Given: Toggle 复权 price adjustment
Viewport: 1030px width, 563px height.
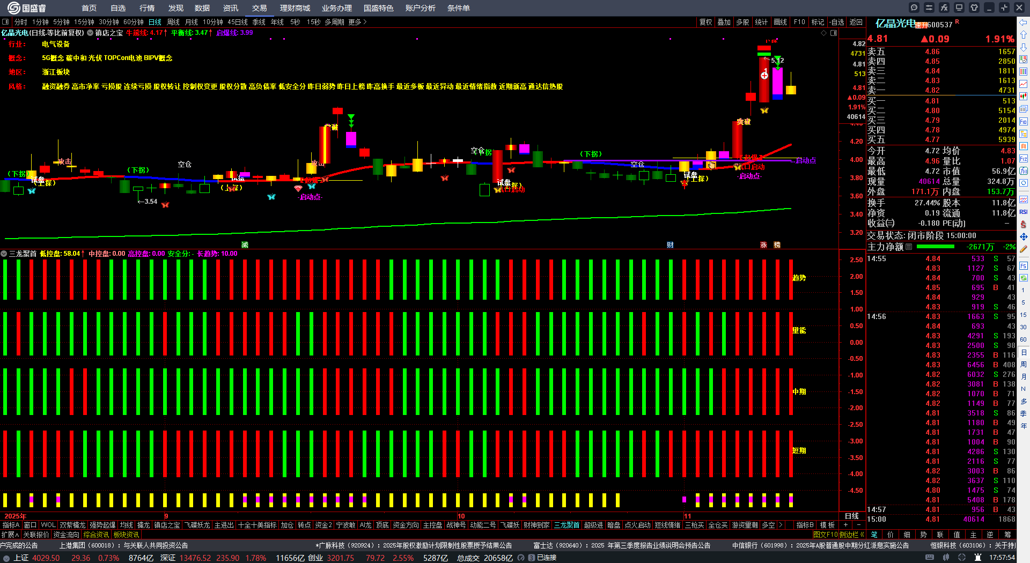Looking at the screenshot, I should click(705, 22).
